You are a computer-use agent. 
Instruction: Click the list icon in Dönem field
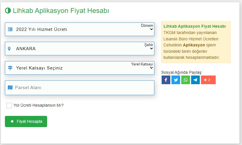(10, 29)
